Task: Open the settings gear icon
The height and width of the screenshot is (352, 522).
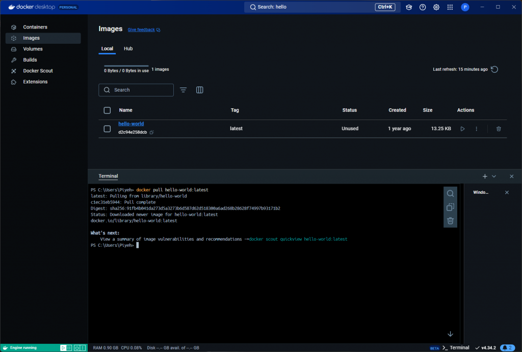Action: point(436,7)
